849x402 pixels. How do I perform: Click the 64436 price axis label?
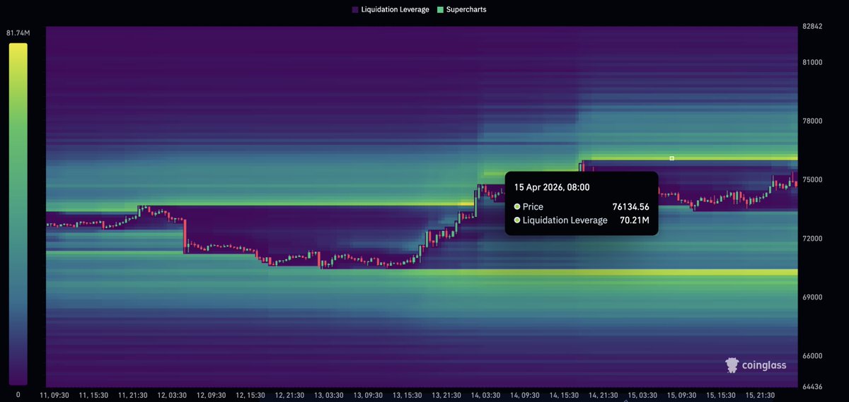click(812, 386)
